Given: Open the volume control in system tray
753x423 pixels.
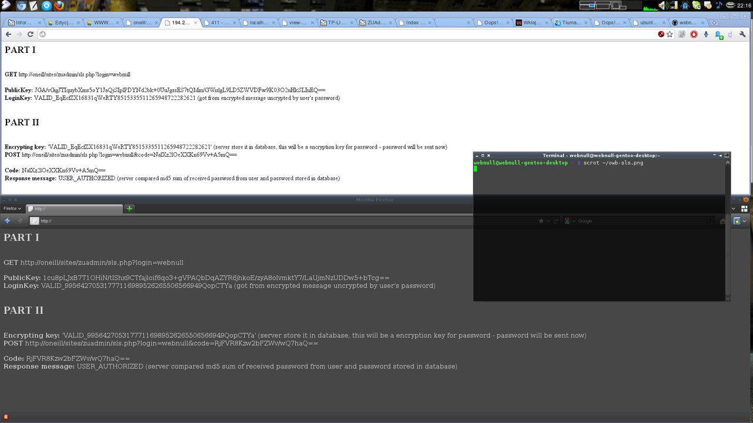Looking at the screenshot, I should coord(664,5).
